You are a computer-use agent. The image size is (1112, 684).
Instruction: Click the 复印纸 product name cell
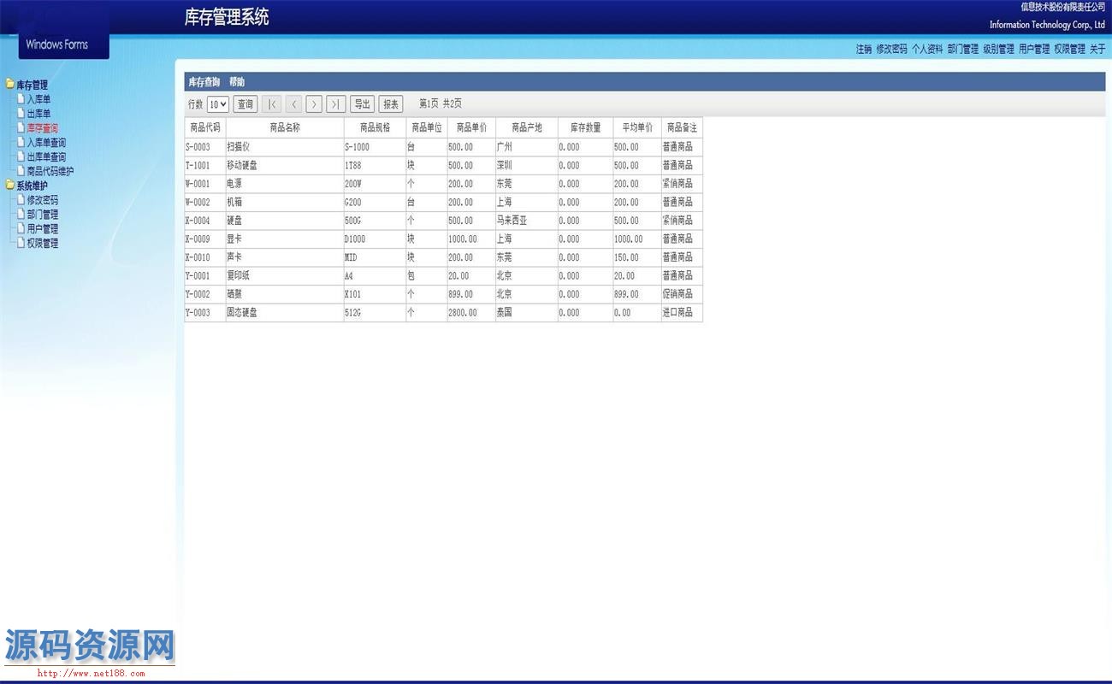pos(285,276)
